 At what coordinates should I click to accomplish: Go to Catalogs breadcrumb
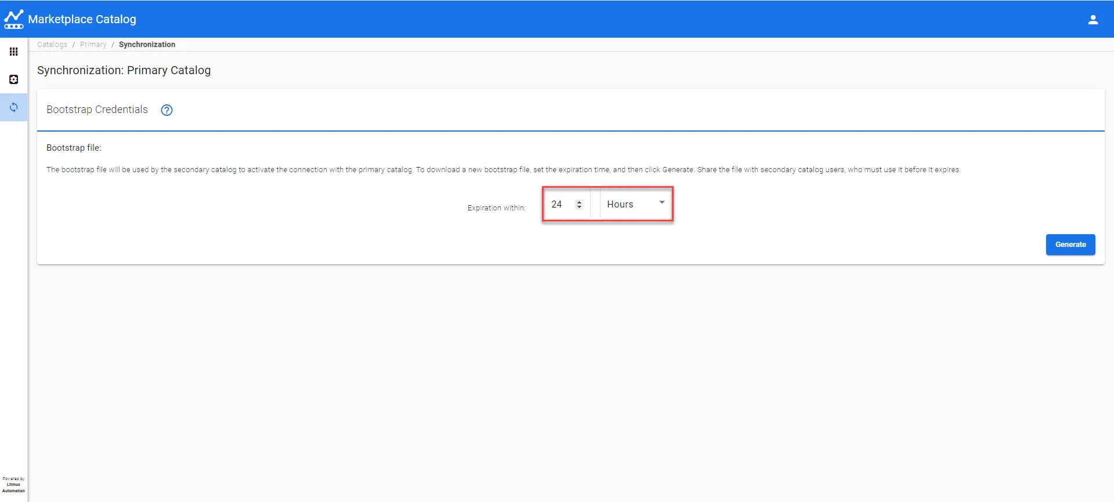click(52, 45)
